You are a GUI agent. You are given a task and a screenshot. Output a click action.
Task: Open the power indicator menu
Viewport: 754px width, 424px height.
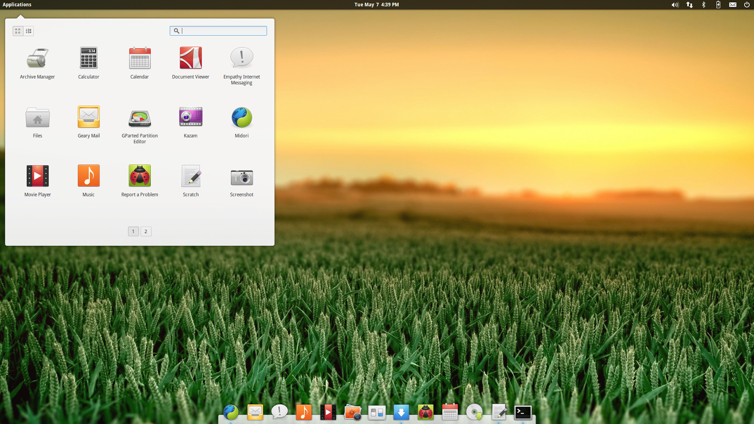746,5
